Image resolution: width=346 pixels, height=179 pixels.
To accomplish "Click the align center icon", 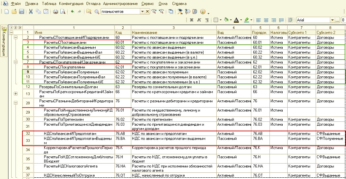I will [266, 20].
